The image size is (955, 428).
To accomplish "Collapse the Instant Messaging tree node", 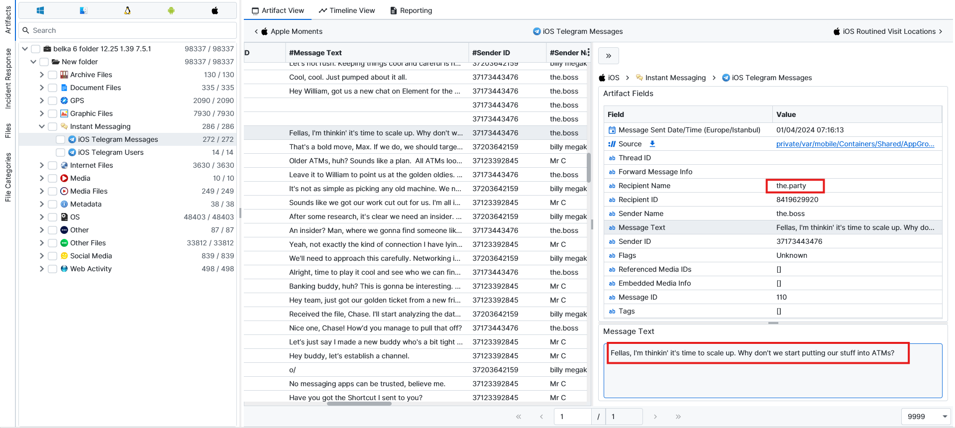I will point(42,126).
